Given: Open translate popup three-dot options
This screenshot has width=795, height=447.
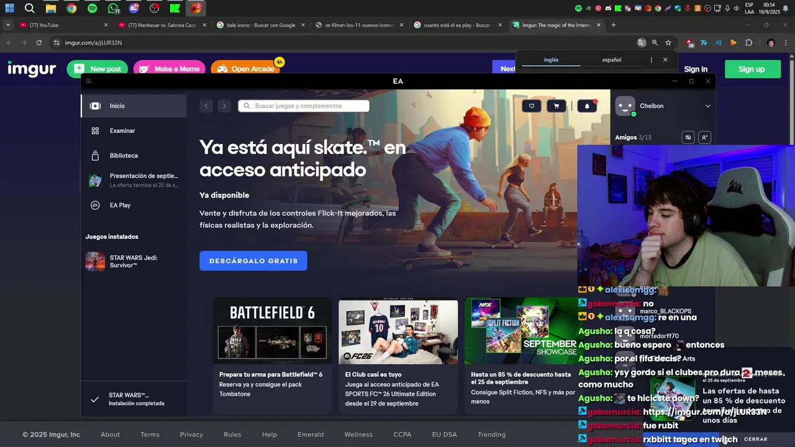Looking at the screenshot, I should coord(651,60).
